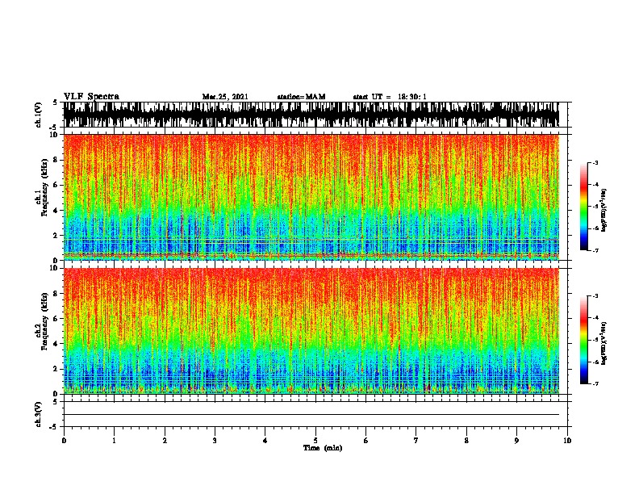The image size is (639, 494).
Task: Click the 4 kHz tick label on ch.1 axis
Action: pos(56,211)
